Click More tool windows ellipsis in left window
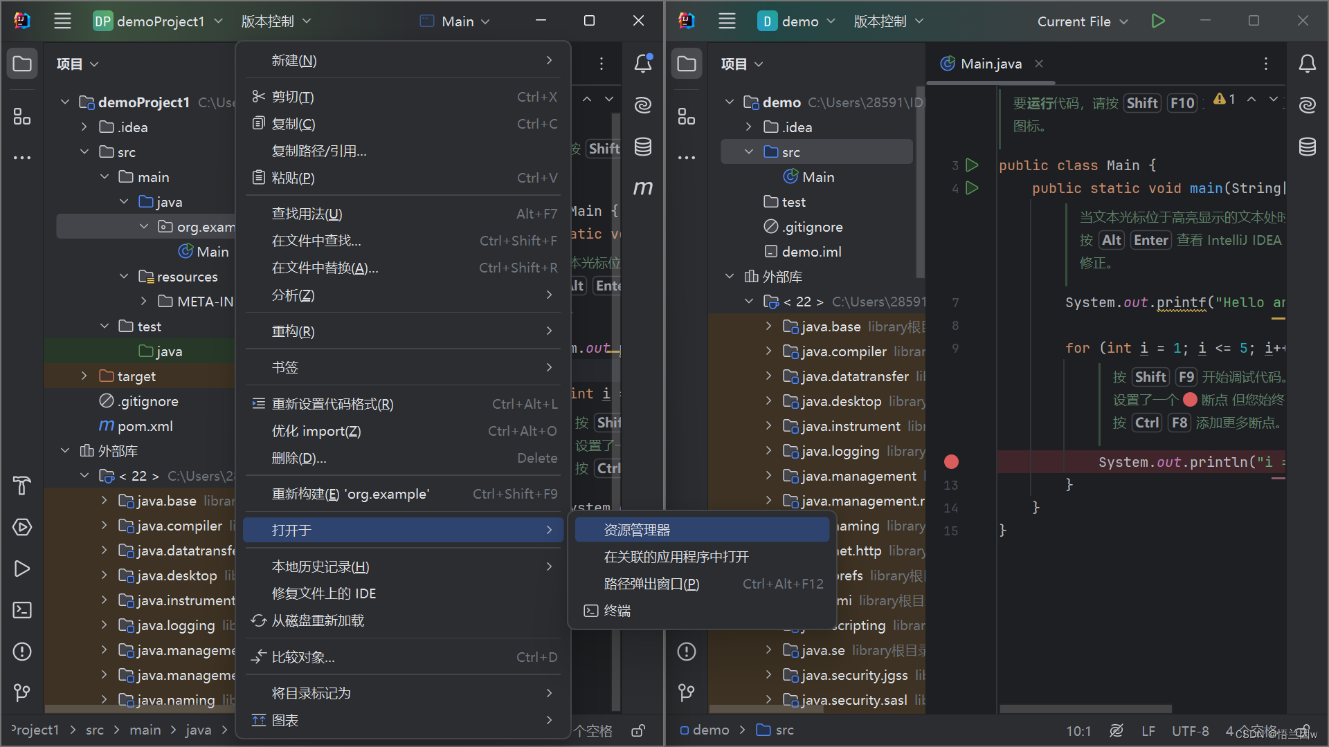Viewport: 1329px width, 747px height. tap(22, 158)
